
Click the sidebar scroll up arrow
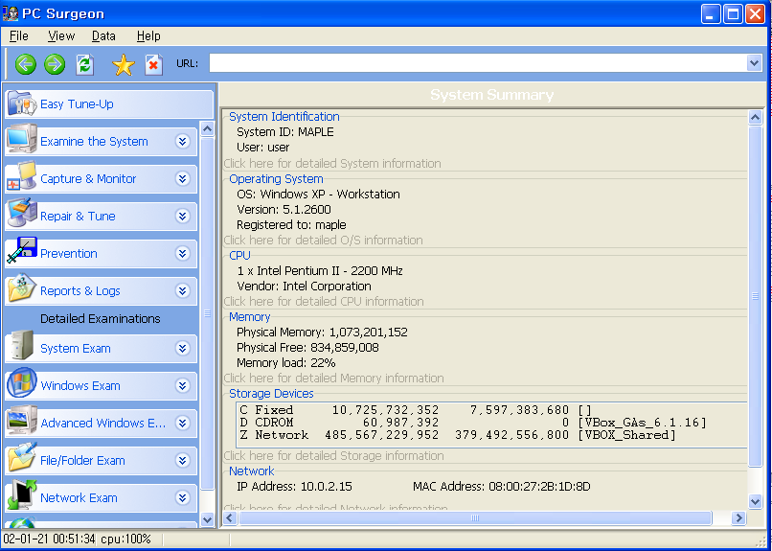[x=207, y=129]
